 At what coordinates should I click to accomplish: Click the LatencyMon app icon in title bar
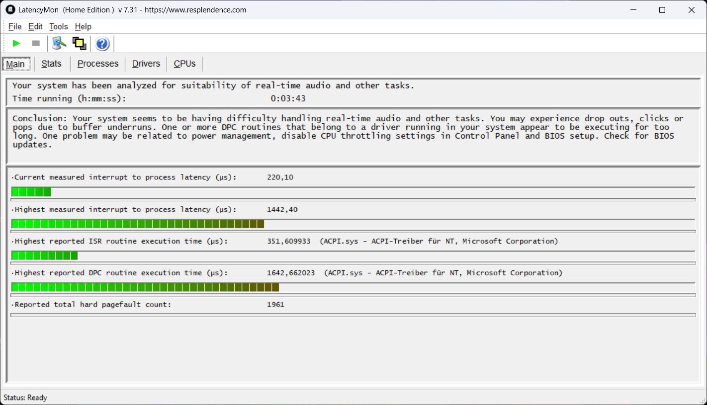tap(10, 9)
